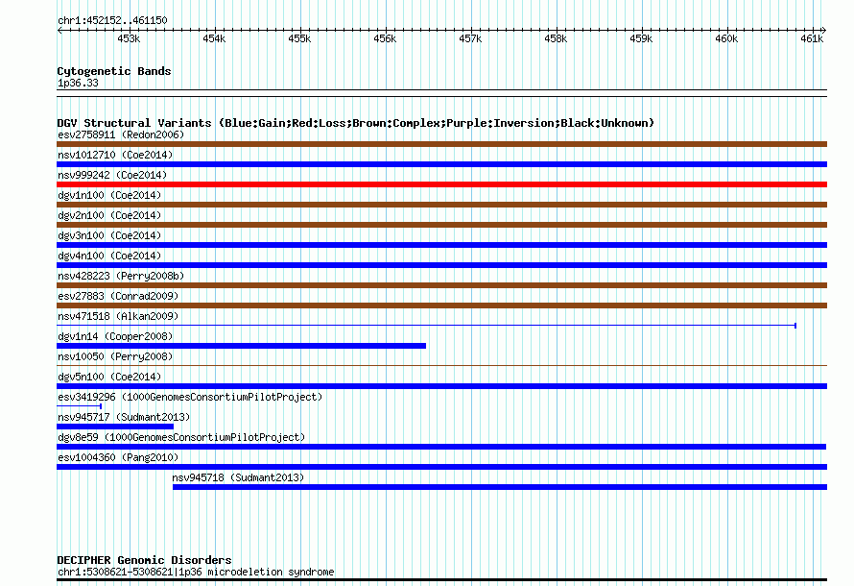854x586 pixels.
Task: Select the blue dgv5n100 gain bar
Action: point(441,386)
